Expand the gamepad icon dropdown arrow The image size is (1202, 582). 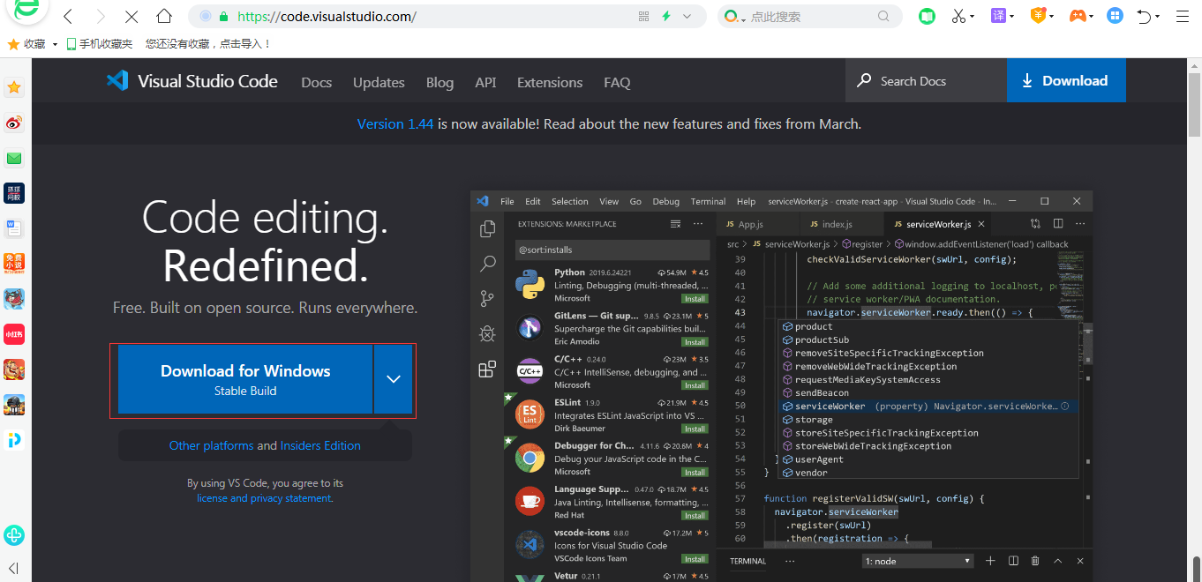(x=1093, y=16)
